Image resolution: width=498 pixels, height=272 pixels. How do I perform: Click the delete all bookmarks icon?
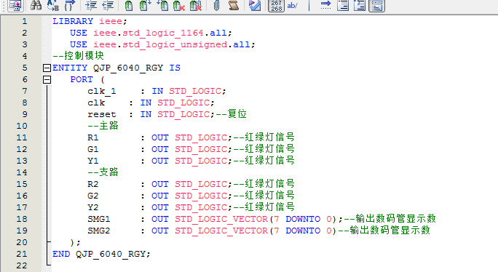(x=196, y=6)
